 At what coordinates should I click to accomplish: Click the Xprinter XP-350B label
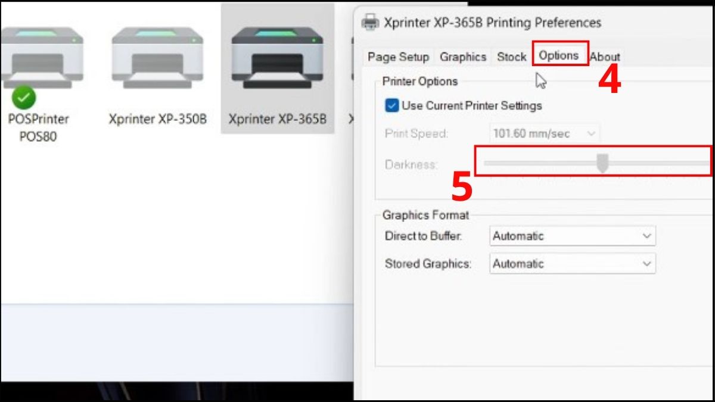click(158, 119)
